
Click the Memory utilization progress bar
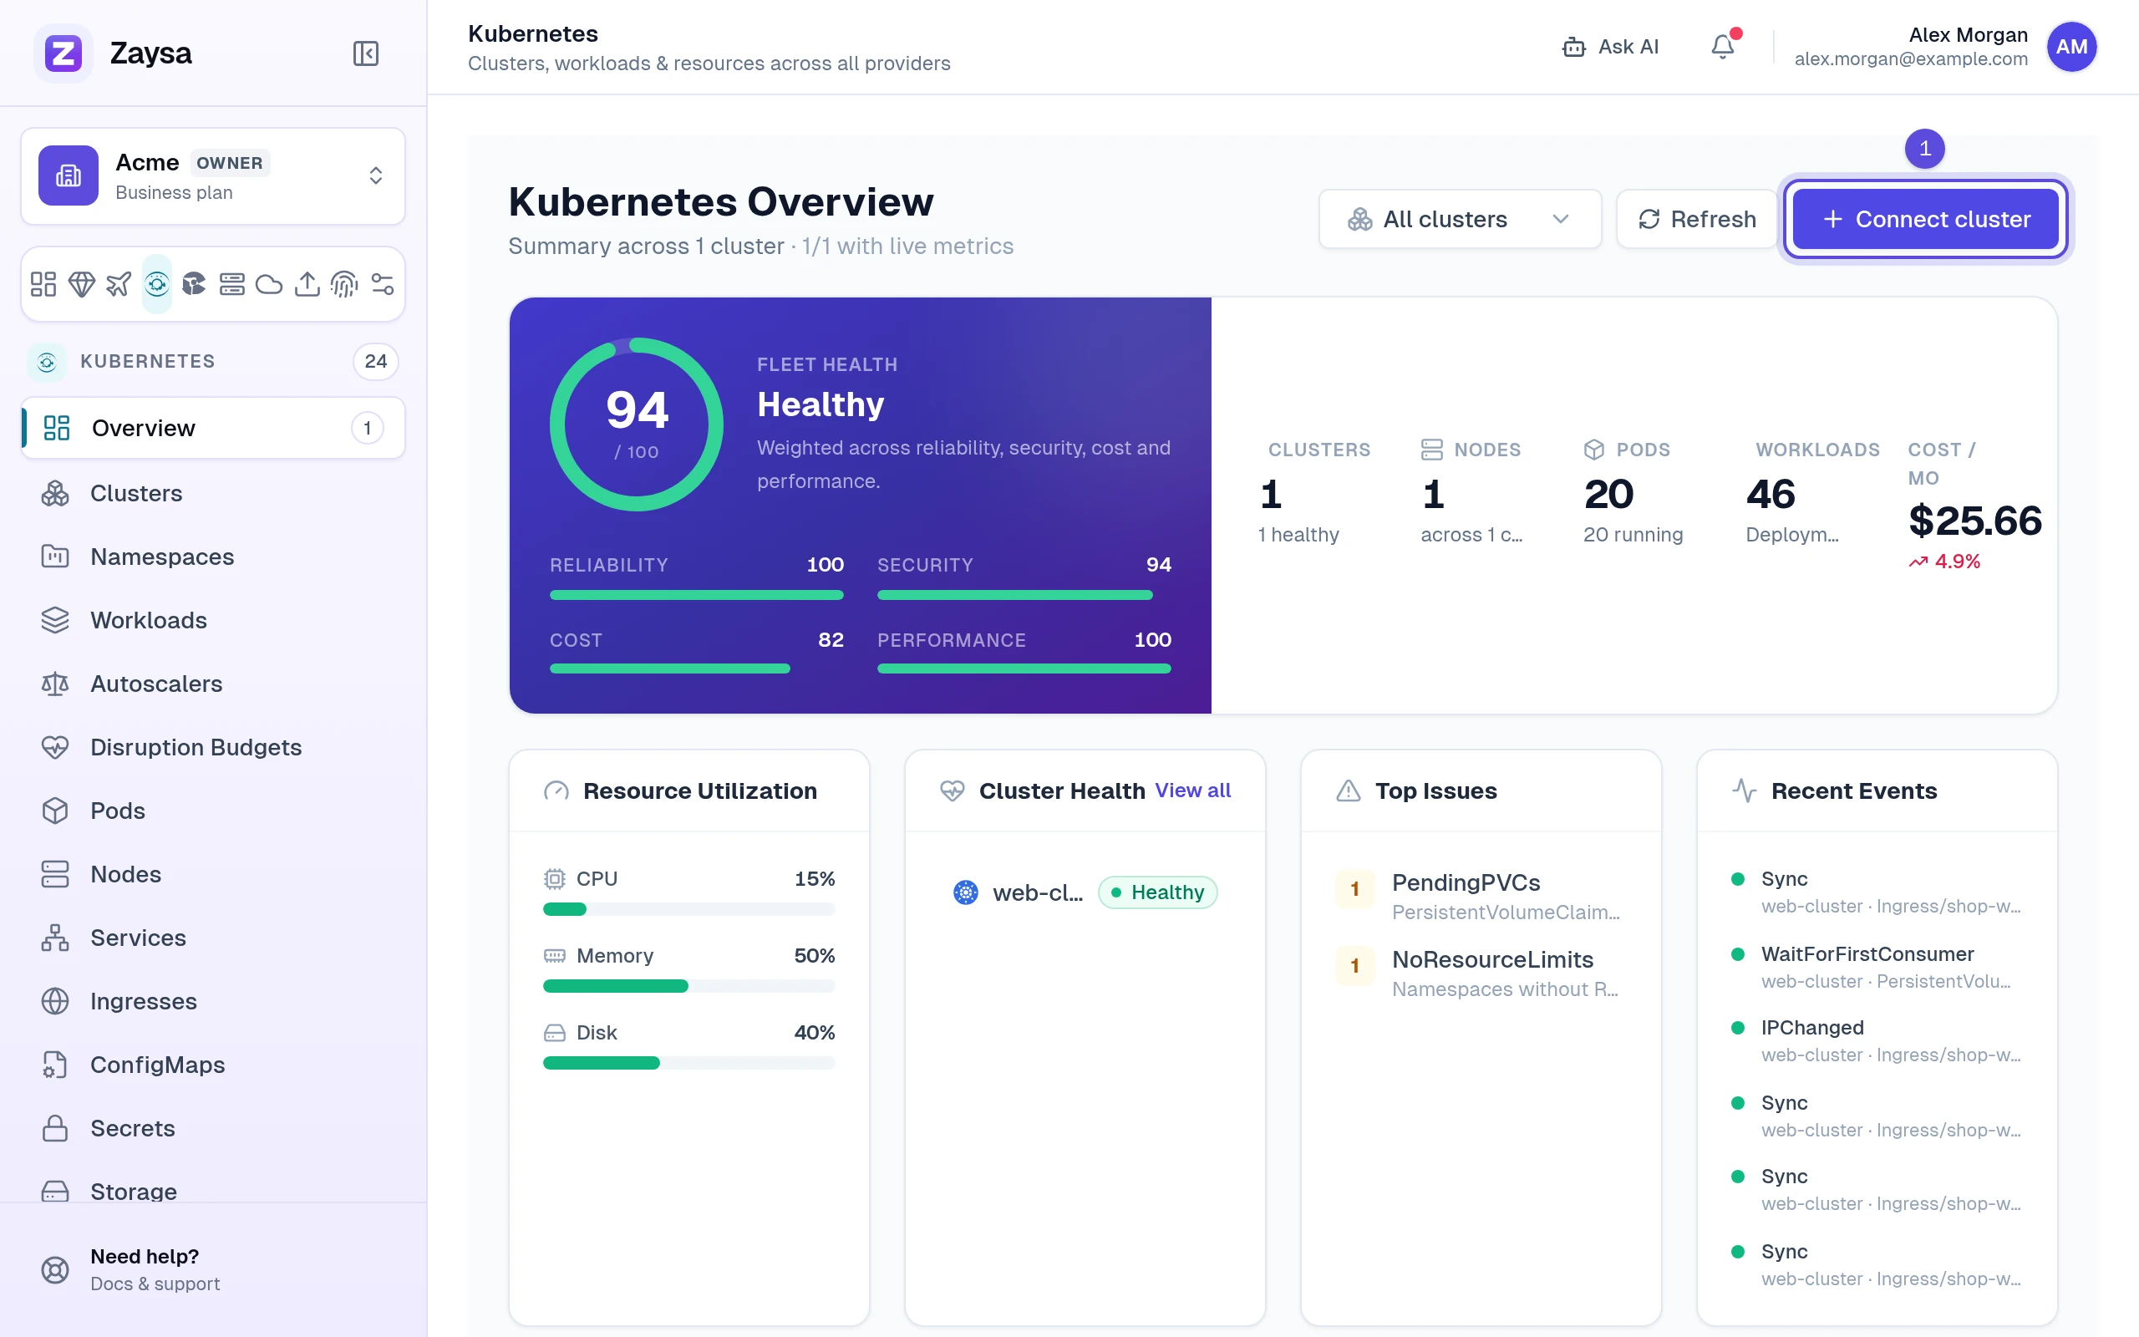click(x=688, y=986)
